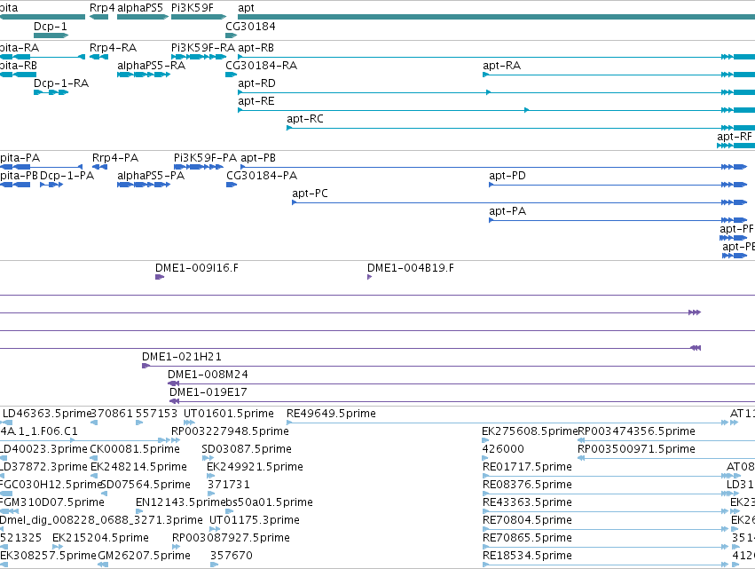Click the apt-PC protein label

[311, 194]
